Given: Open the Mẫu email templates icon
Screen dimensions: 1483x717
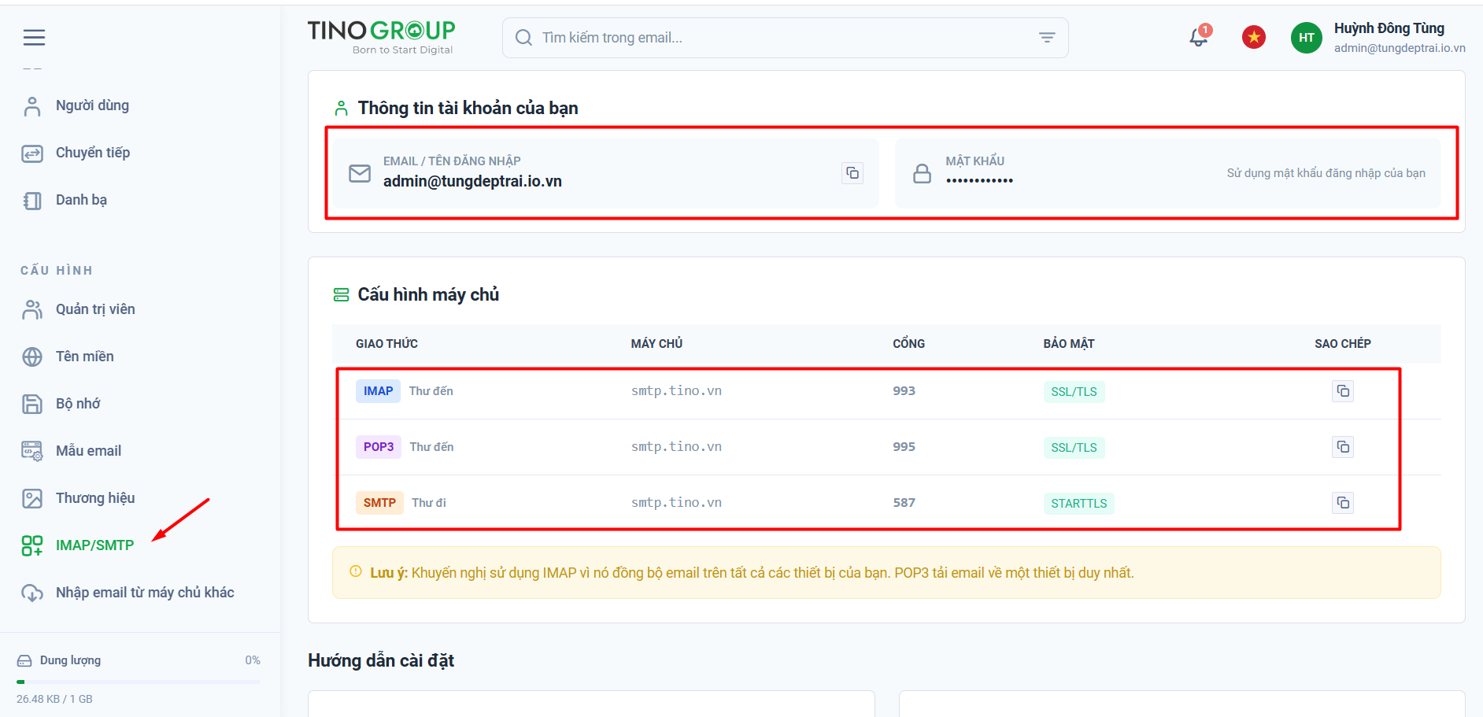Looking at the screenshot, I should tap(32, 450).
